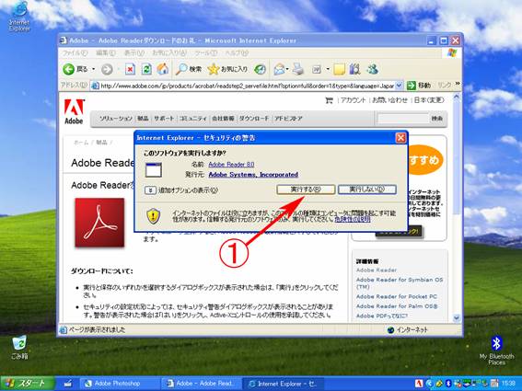Click Adobe Reader for Symbian OS link
This screenshot has width=522, height=391.
pos(400,282)
